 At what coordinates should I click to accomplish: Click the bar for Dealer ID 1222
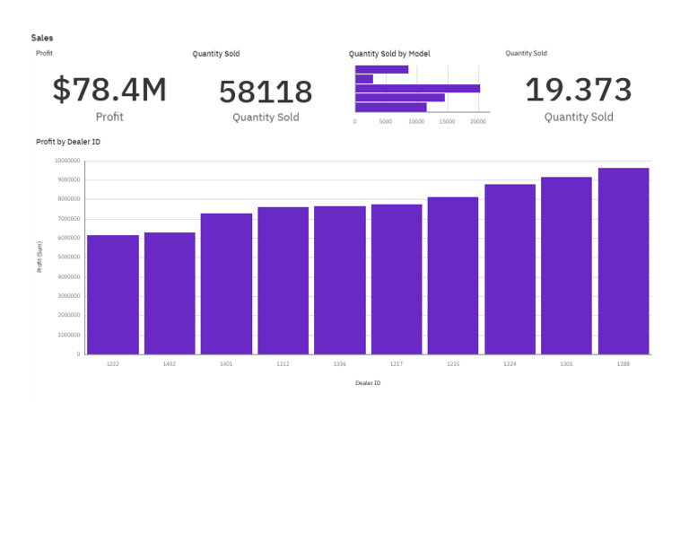[113, 294]
